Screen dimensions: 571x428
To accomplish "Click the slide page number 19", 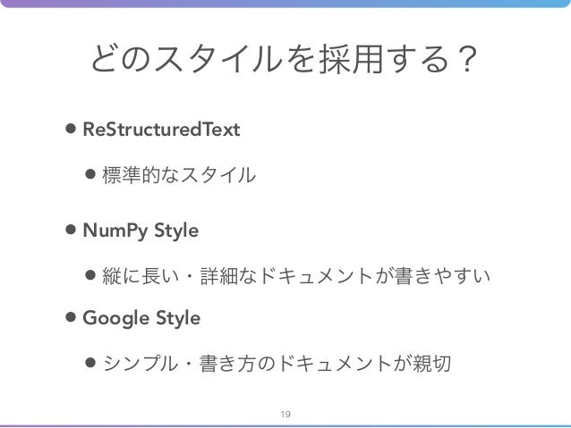I will click(x=285, y=414).
